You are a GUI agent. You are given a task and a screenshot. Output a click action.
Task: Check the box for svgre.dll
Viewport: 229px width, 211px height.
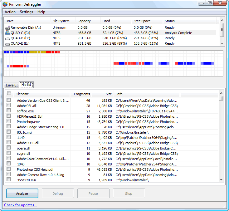(x=9, y=153)
